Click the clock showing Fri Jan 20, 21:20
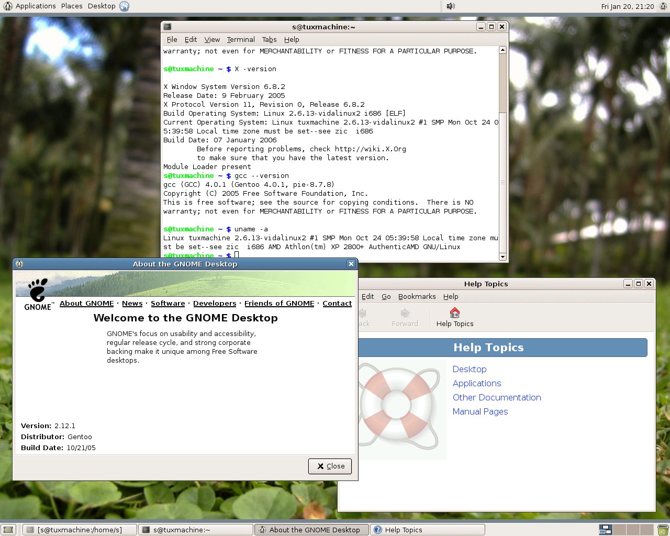 coord(628,7)
